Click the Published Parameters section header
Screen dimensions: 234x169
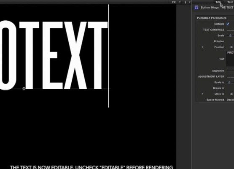pos(212,18)
